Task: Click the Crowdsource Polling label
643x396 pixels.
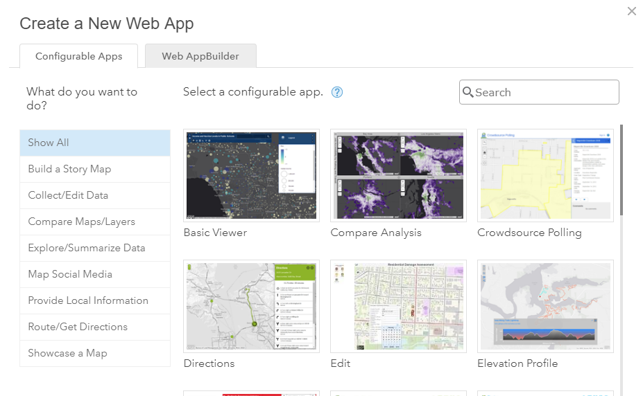Action: [529, 233]
